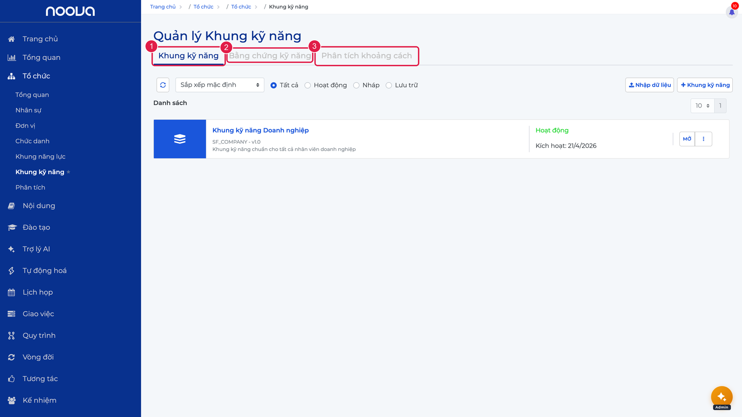Open the three-dot menu for Khung kỹ năng Doanh nghiệp
This screenshot has width=742, height=417.
coord(704,139)
